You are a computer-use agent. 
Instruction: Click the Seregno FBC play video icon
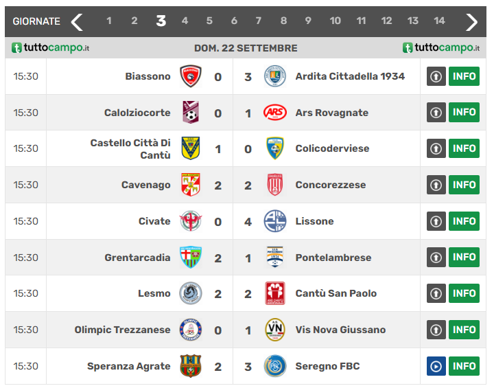(436, 366)
